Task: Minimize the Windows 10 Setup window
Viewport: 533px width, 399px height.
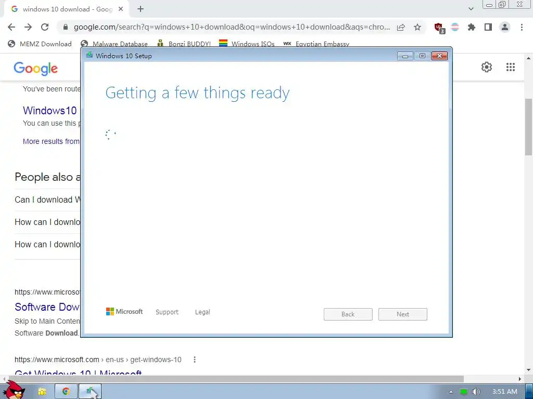Action: pyautogui.click(x=405, y=56)
